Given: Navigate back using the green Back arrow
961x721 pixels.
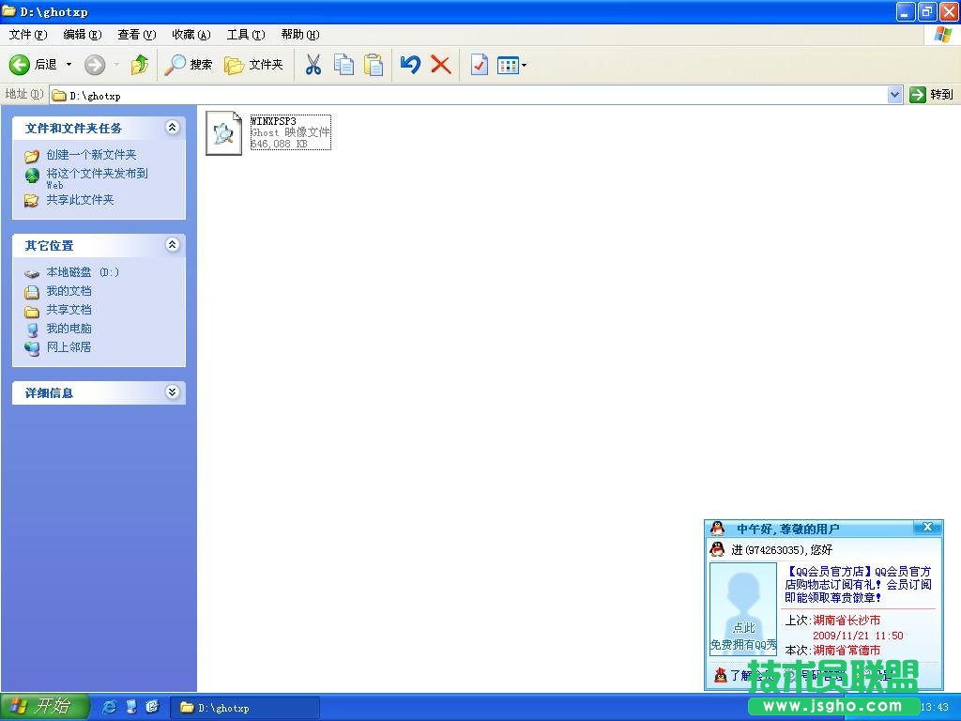Looking at the screenshot, I should tap(19, 65).
